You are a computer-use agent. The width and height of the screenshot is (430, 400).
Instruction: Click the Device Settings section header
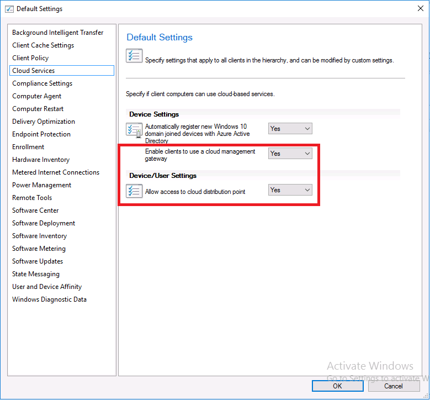(x=154, y=114)
